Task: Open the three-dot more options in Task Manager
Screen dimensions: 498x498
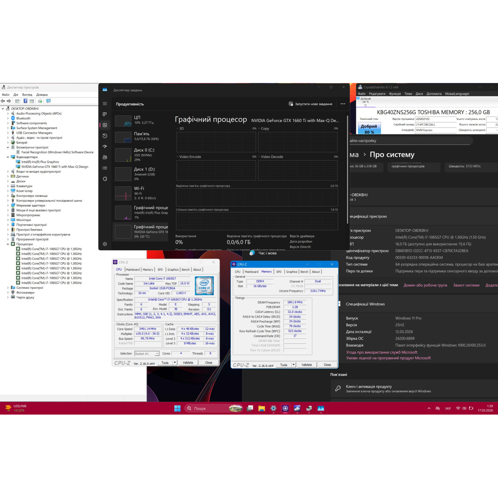Action: (343, 104)
